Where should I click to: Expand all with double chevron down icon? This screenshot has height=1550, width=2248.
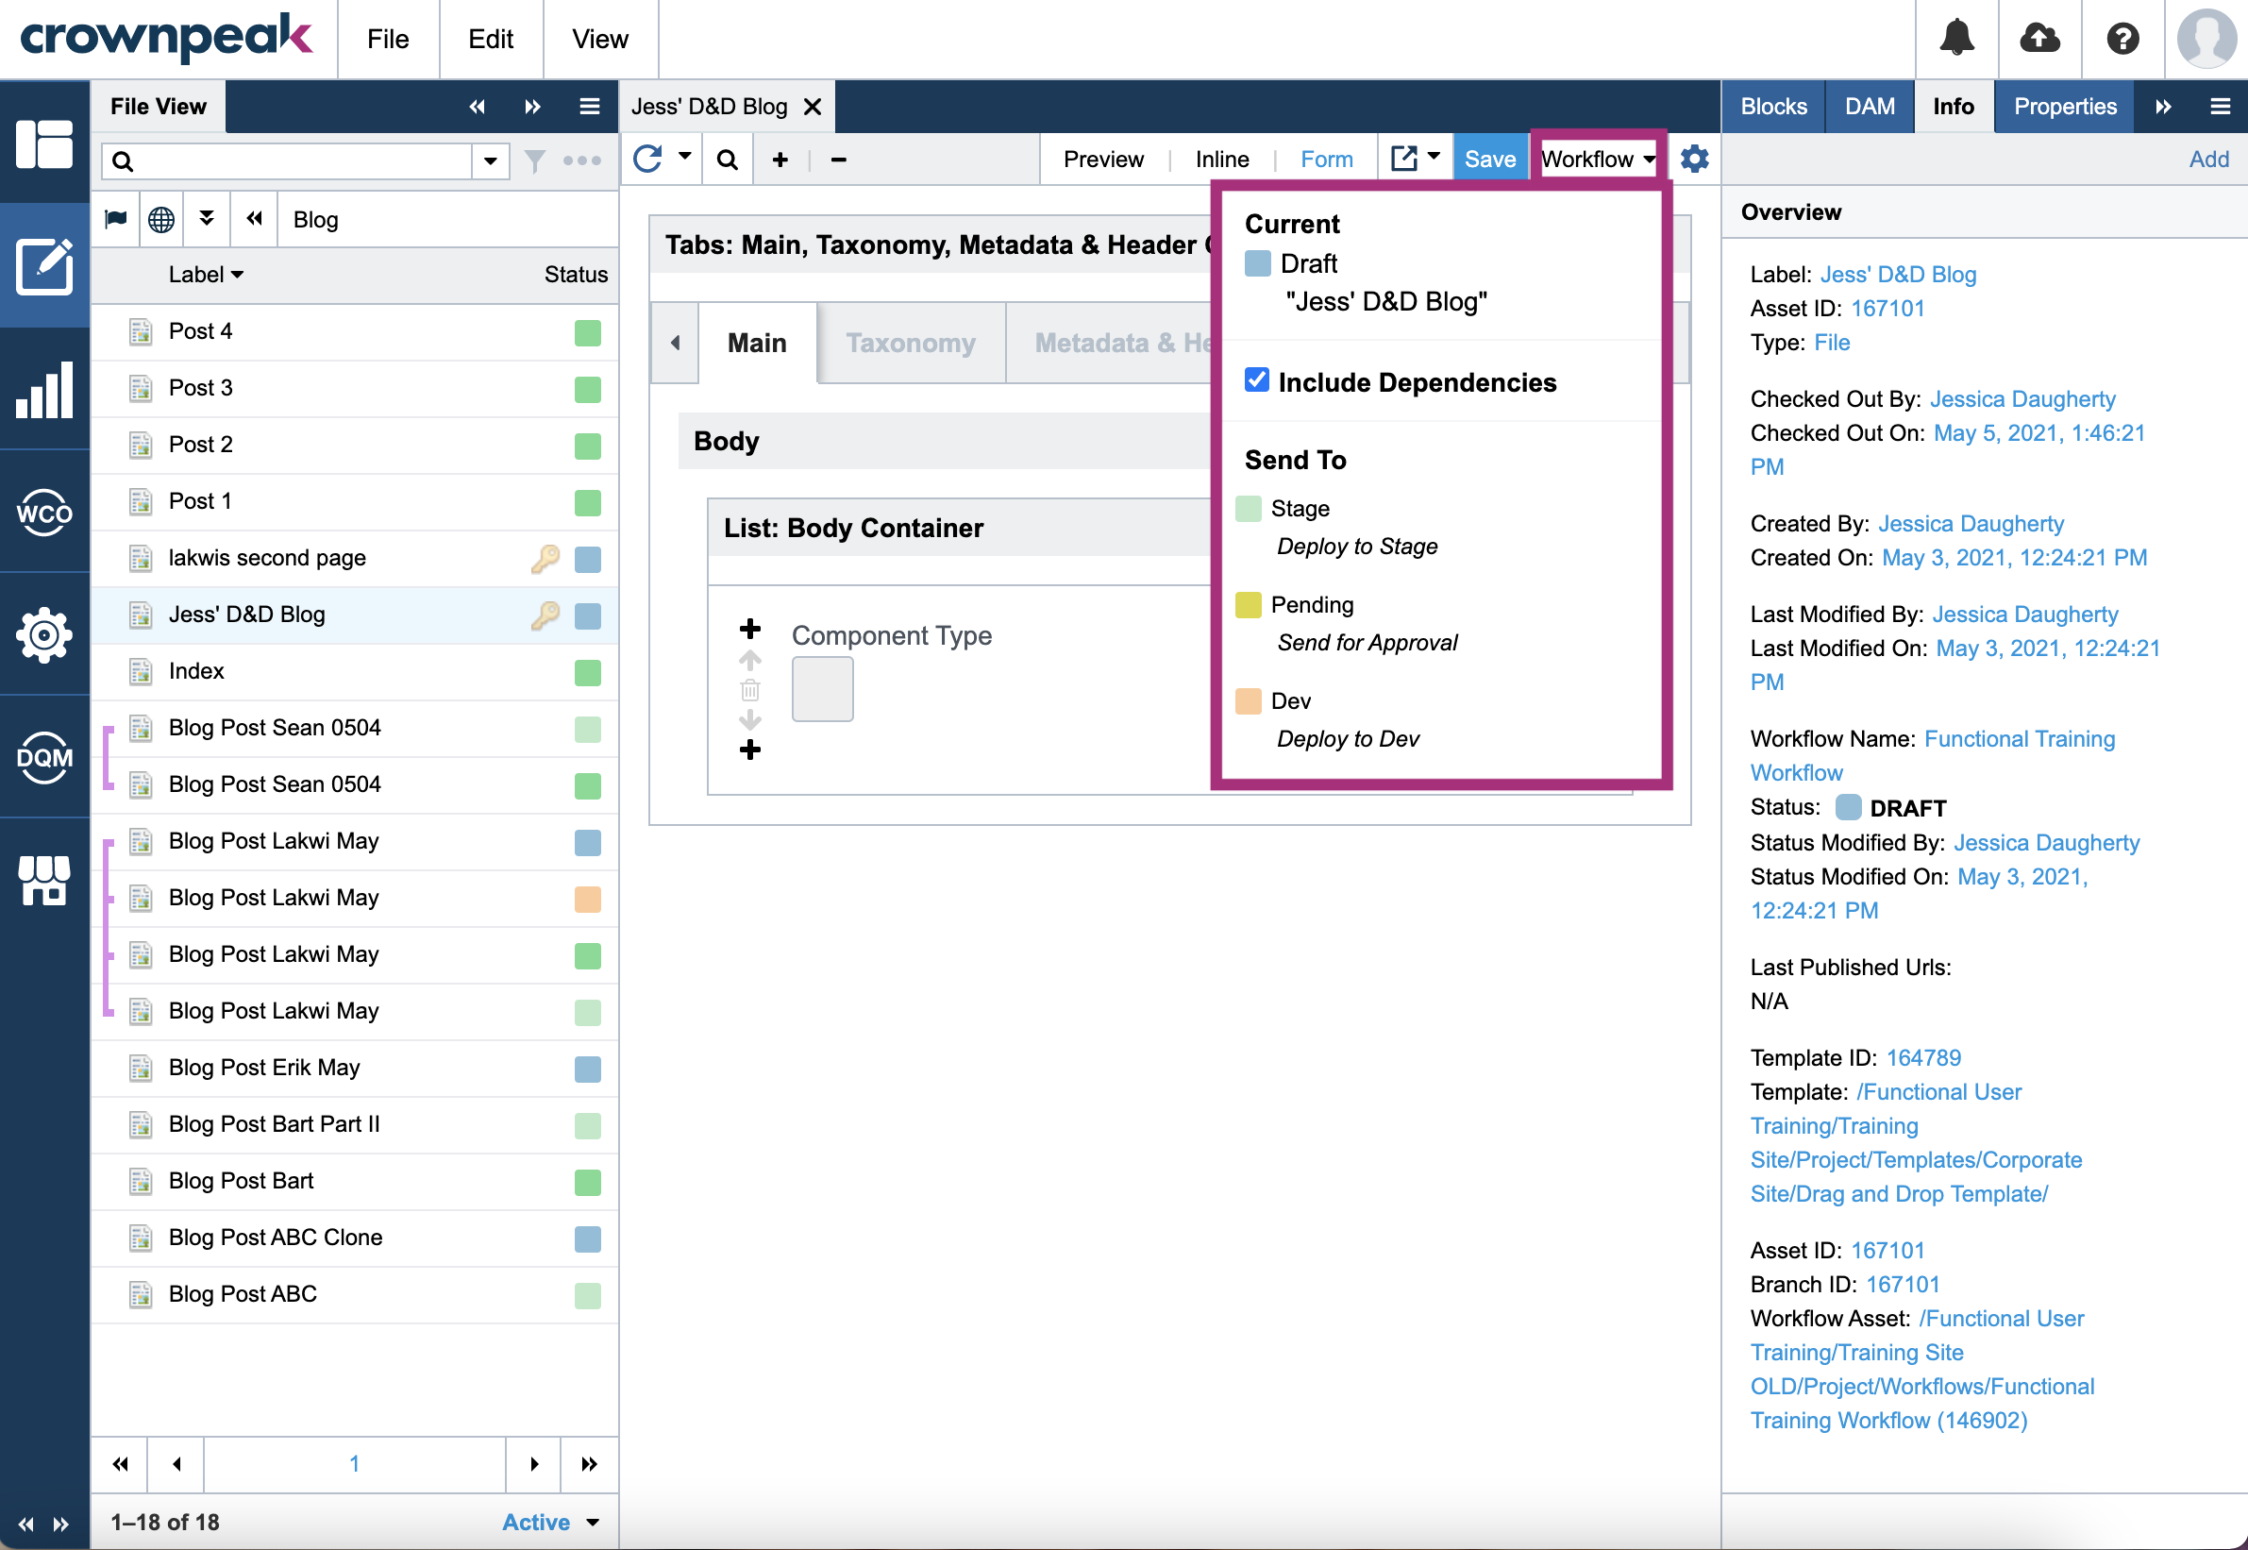(207, 218)
